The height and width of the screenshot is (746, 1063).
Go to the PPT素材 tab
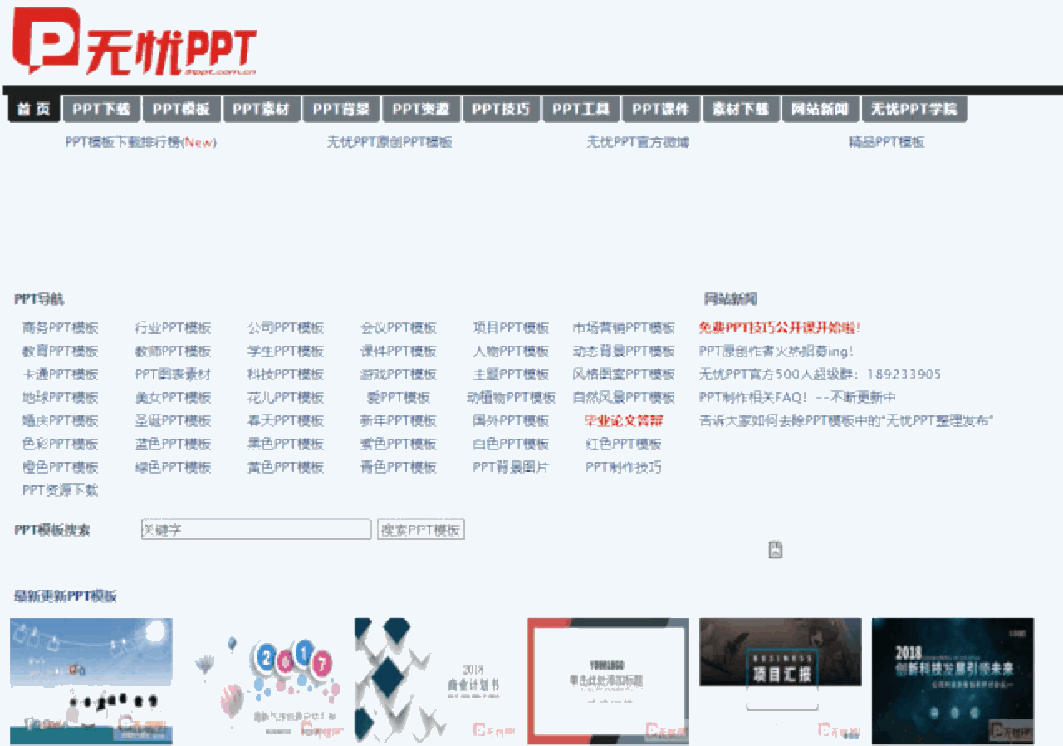261,109
